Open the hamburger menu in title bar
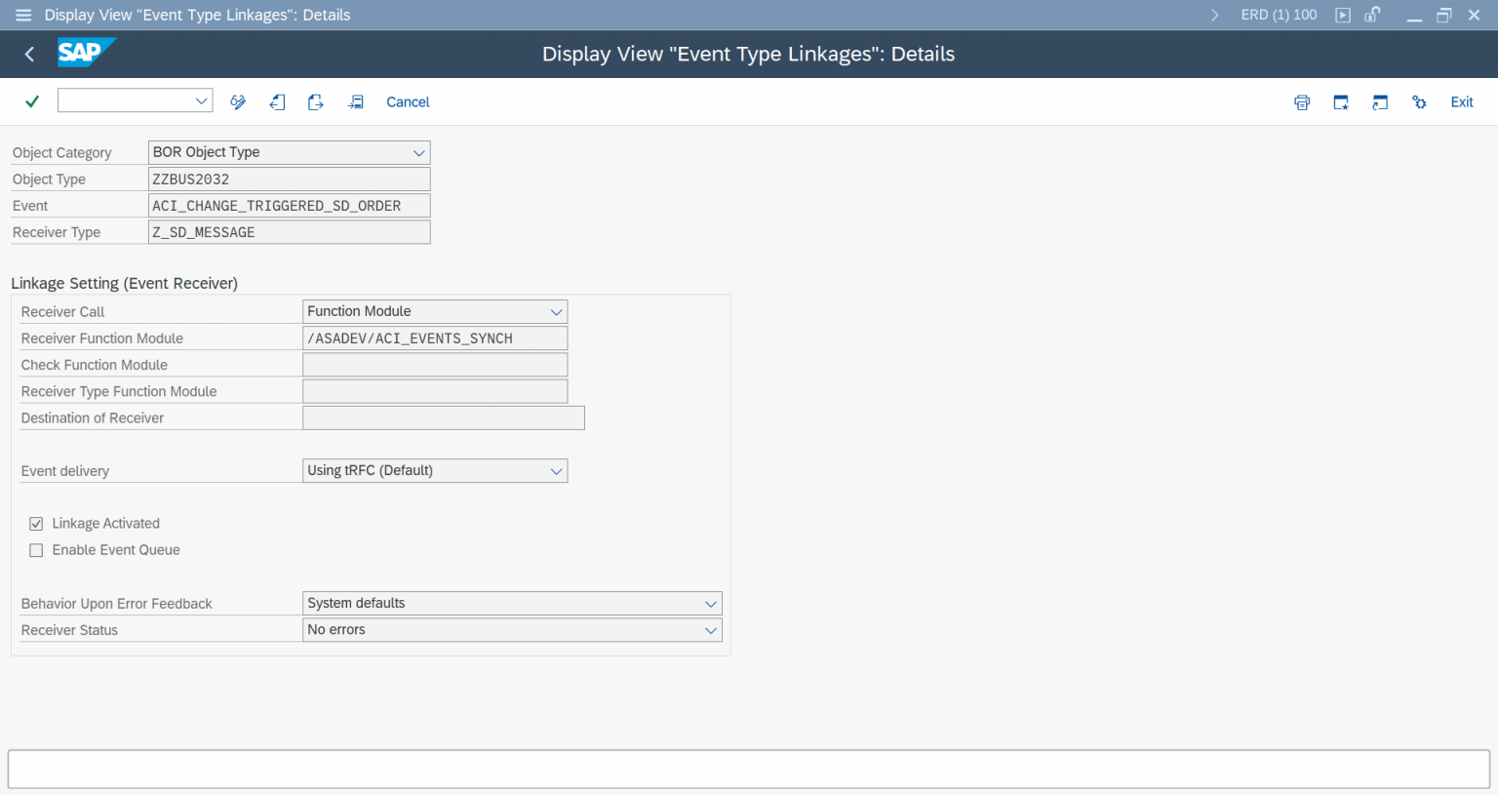The height and width of the screenshot is (795, 1498). pos(23,15)
